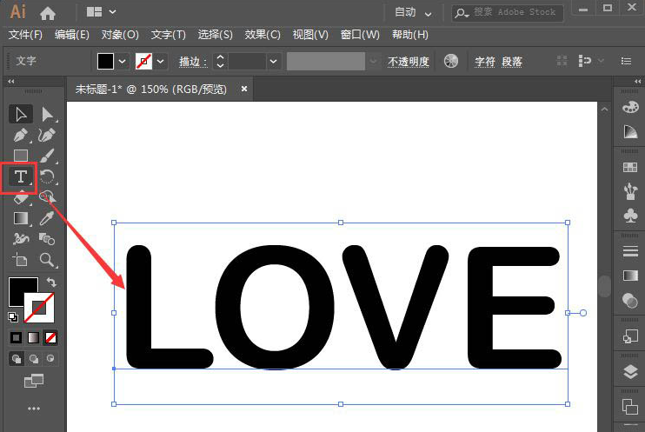Collapse the left toolbar with the double arrows
645x432 pixels.
(x=11, y=82)
